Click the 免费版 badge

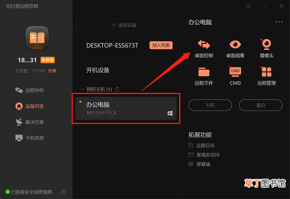pyautogui.click(x=48, y=60)
